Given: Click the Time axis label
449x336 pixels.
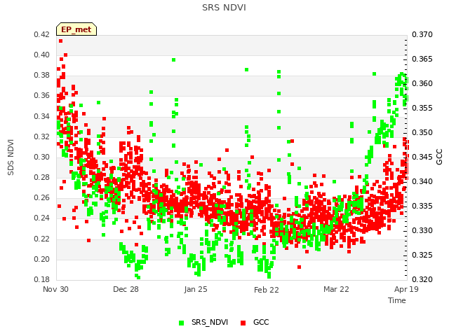Looking at the screenshot, I should click(x=397, y=300).
